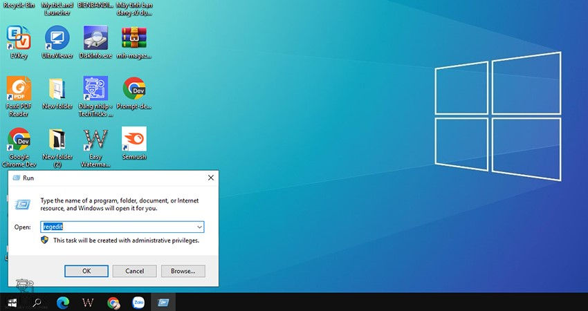Viewport: 588px width, 311px height.
Task: Click the administrative privileges notice text
Action: point(126,241)
